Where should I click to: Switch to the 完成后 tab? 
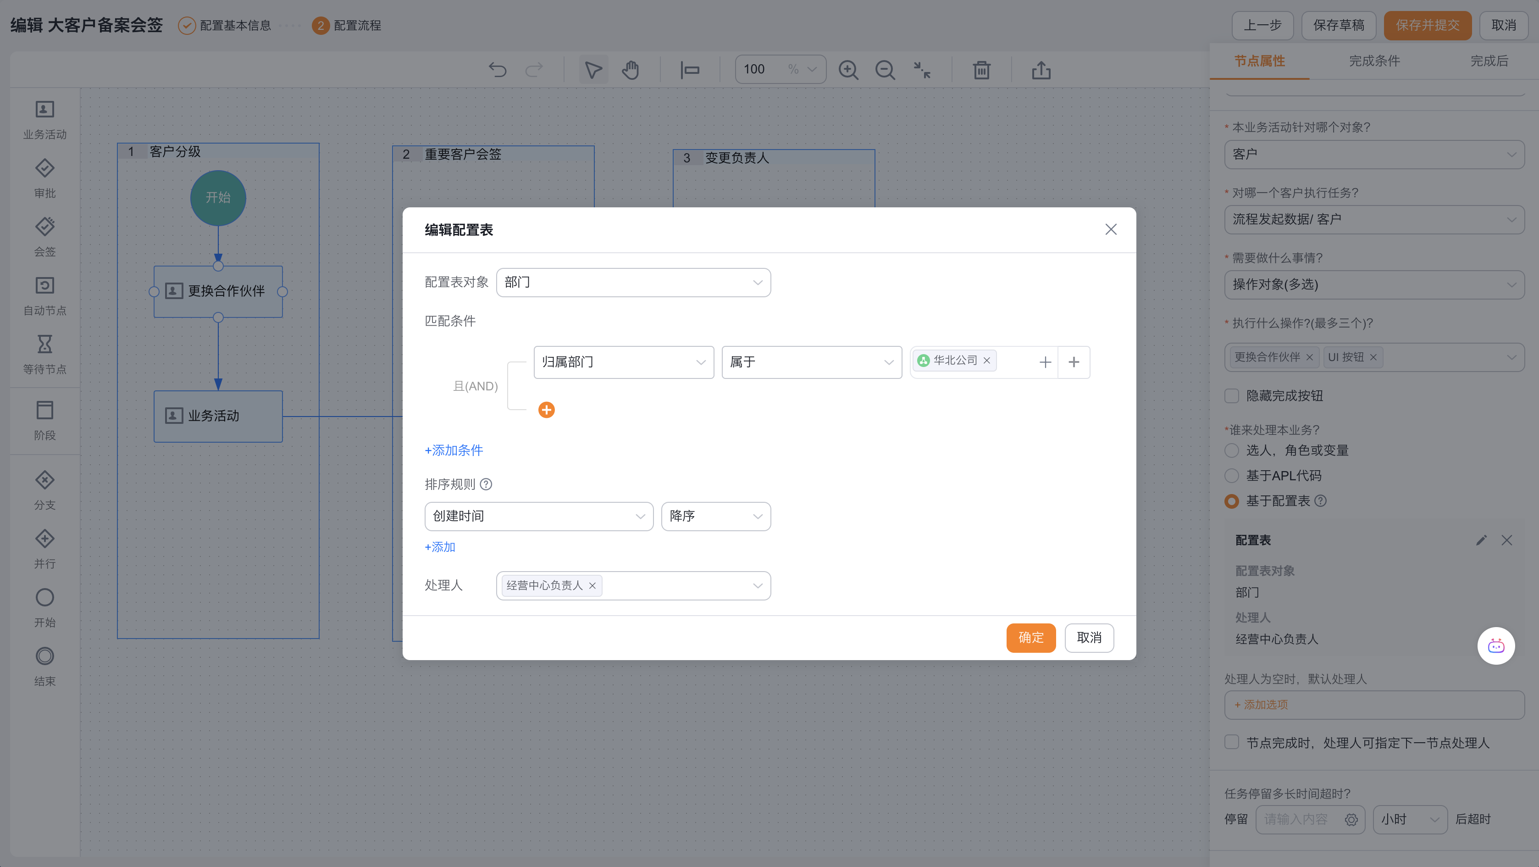pos(1489,61)
